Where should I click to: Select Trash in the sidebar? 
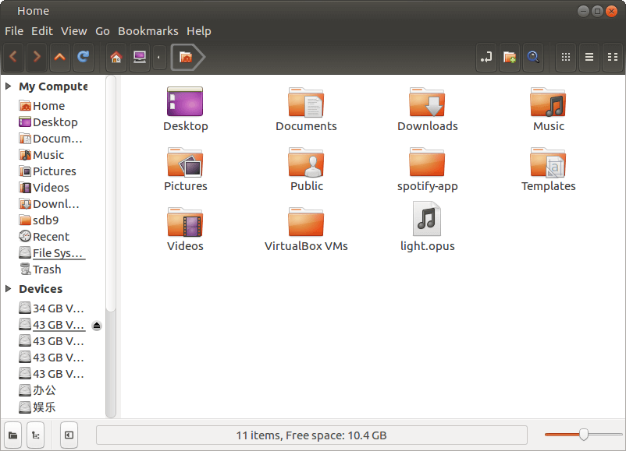pyautogui.click(x=46, y=270)
